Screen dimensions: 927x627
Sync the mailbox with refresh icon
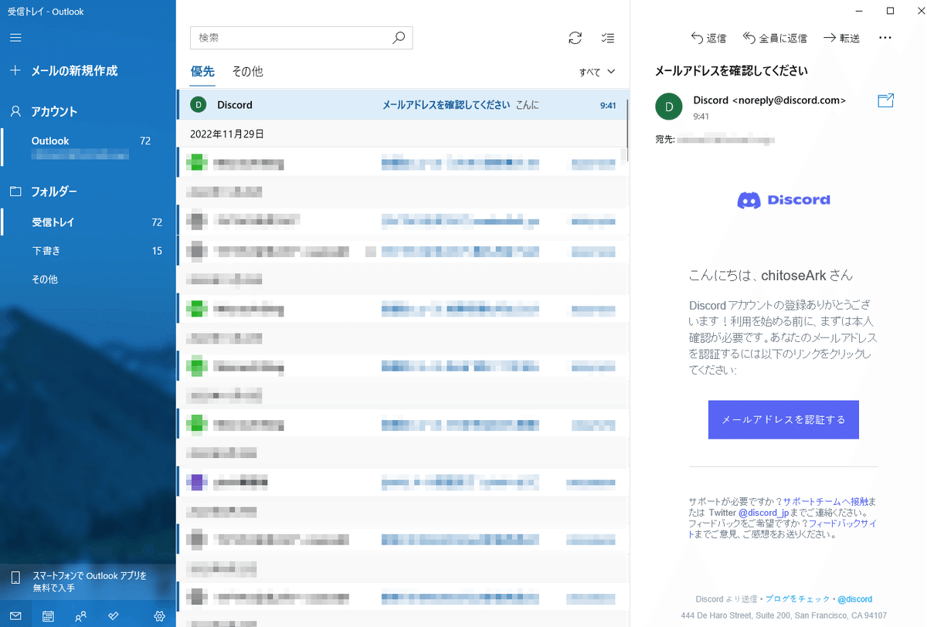pyautogui.click(x=574, y=38)
